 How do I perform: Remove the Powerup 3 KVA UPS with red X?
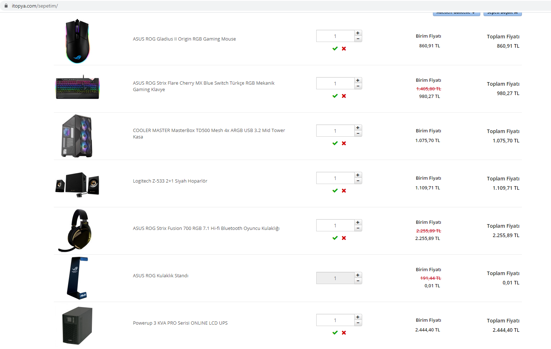(344, 333)
